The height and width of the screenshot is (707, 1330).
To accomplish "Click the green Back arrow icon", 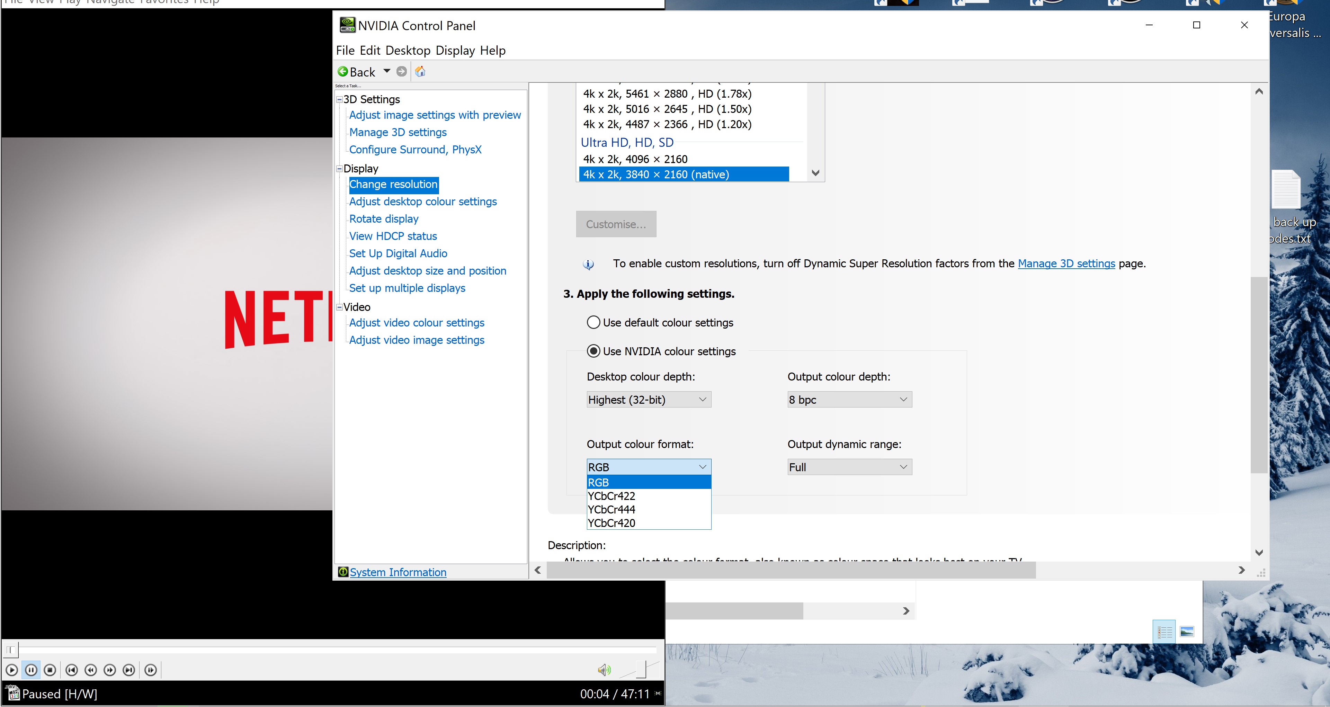I will coord(343,71).
